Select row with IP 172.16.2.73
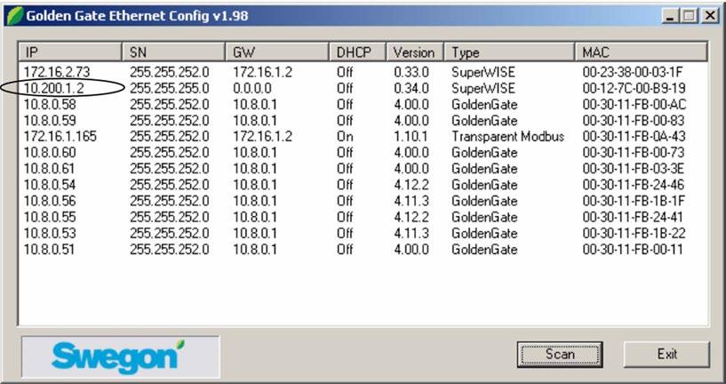 363,72
